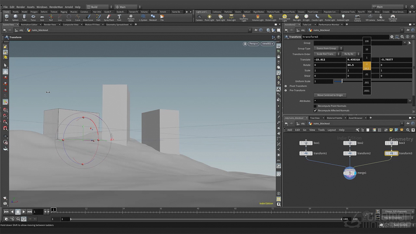Jump to first frame on timeline
Viewport: 416px width, 234px height.
(6, 212)
